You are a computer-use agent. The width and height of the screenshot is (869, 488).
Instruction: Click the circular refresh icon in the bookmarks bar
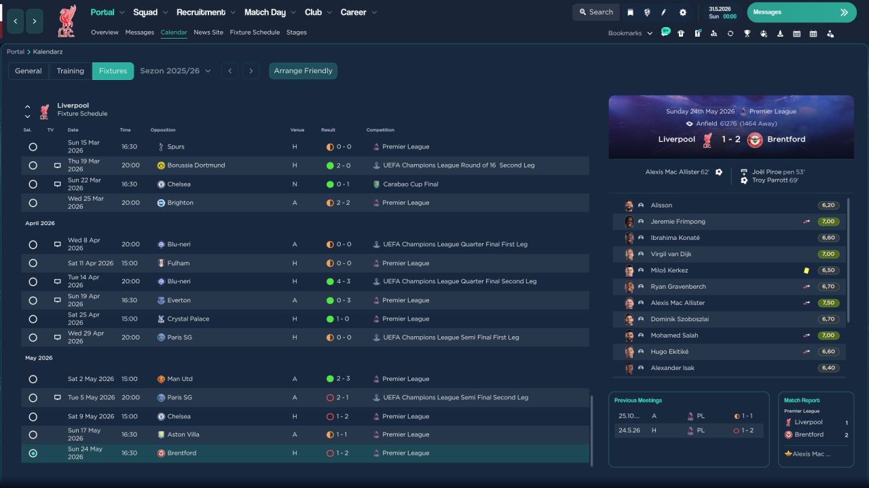(x=731, y=33)
